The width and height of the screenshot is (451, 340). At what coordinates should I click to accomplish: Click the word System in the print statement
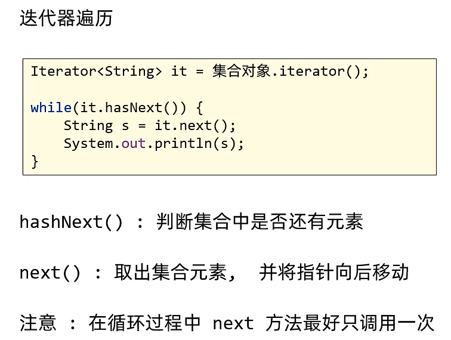coord(88,144)
